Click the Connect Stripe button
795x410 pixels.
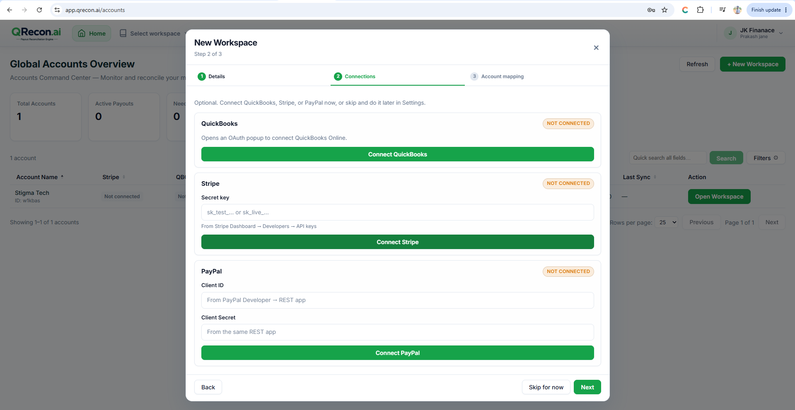(398, 242)
